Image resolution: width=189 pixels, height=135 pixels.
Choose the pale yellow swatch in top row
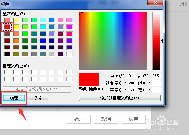coord(16,20)
